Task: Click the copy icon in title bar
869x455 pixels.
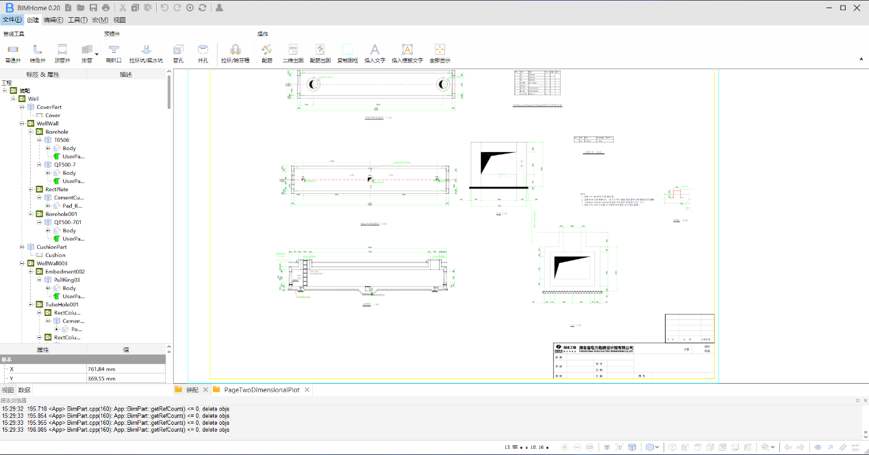Action: pyautogui.click(x=135, y=8)
